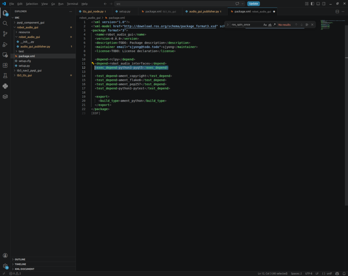This screenshot has width=348, height=276.
Task: Switch to package.xml tb3_tts_gui tab
Action: (160, 12)
